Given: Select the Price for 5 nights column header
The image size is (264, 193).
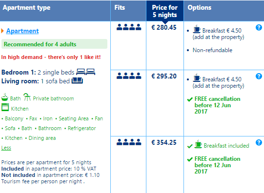Looking at the screenshot, I should pyautogui.click(x=165, y=11).
